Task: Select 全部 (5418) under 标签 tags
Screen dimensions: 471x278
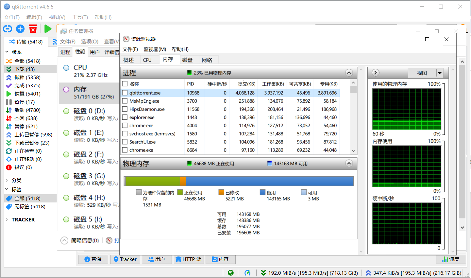Action: coord(30,198)
